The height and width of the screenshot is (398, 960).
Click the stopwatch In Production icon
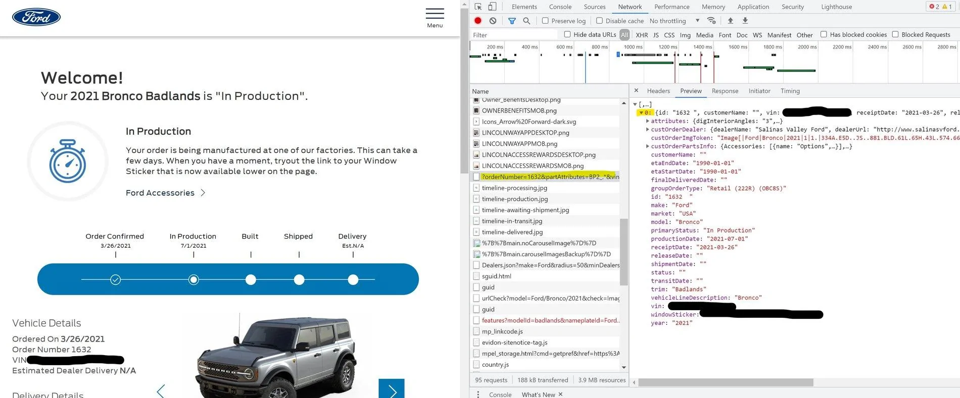(x=67, y=161)
